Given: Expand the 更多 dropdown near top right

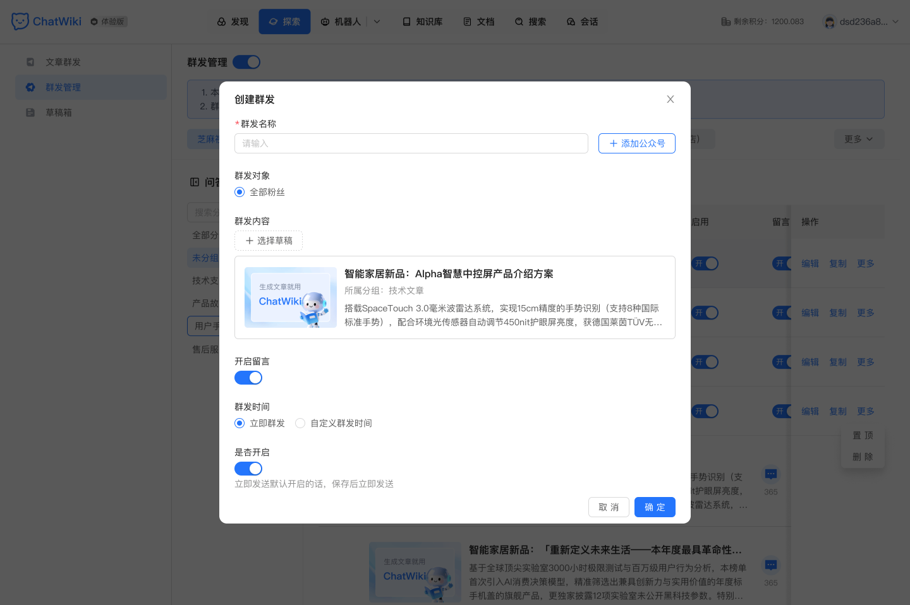Looking at the screenshot, I should 859,138.
